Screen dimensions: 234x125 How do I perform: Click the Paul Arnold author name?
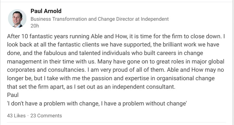[46, 11]
